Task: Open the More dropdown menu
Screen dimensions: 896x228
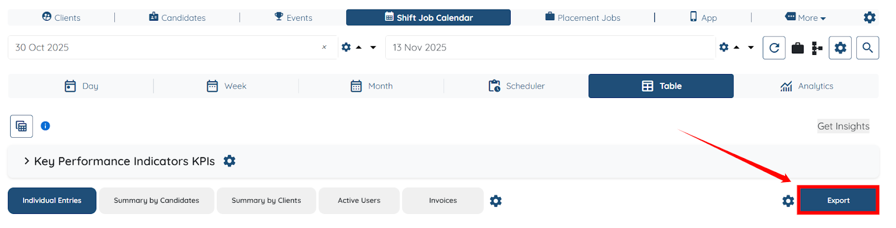Action: [806, 17]
